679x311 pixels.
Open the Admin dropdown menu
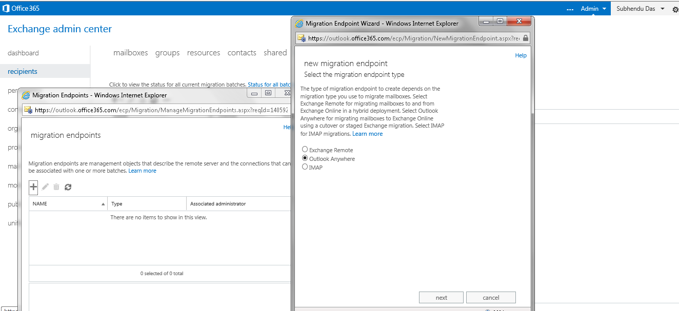(593, 9)
